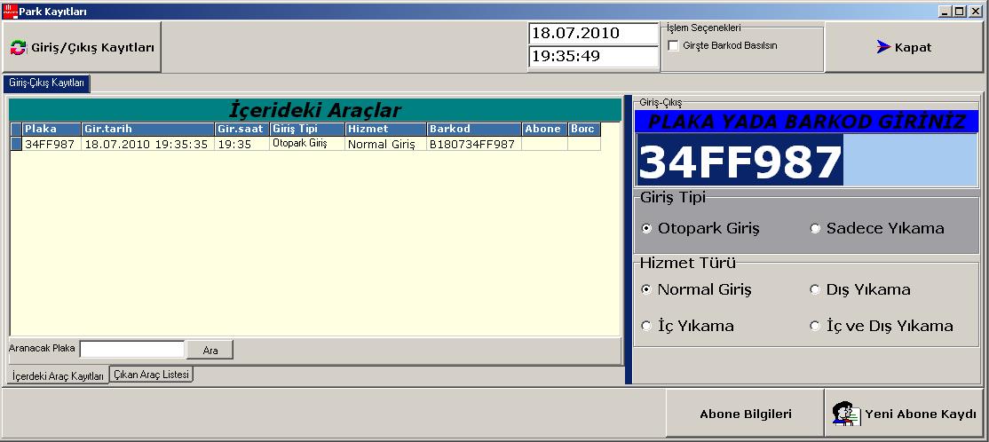Switch to the Çıkan Araç Listesi tab

point(152,375)
